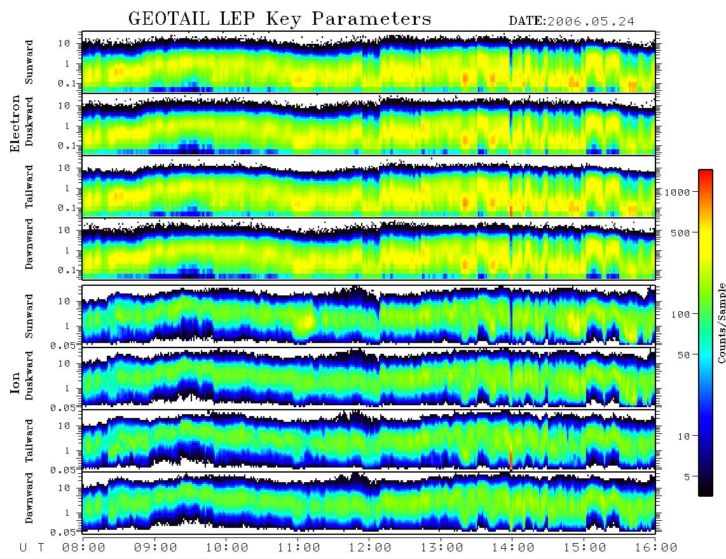The width and height of the screenshot is (726, 559).
Task: Select the Ion Dawnward spectrogram panel
Action: pyautogui.click(x=369, y=502)
